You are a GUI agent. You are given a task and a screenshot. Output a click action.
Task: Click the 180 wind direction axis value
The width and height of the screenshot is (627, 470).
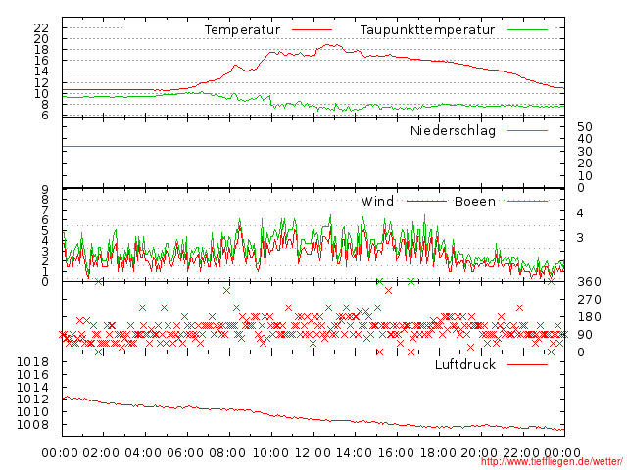[589, 317]
